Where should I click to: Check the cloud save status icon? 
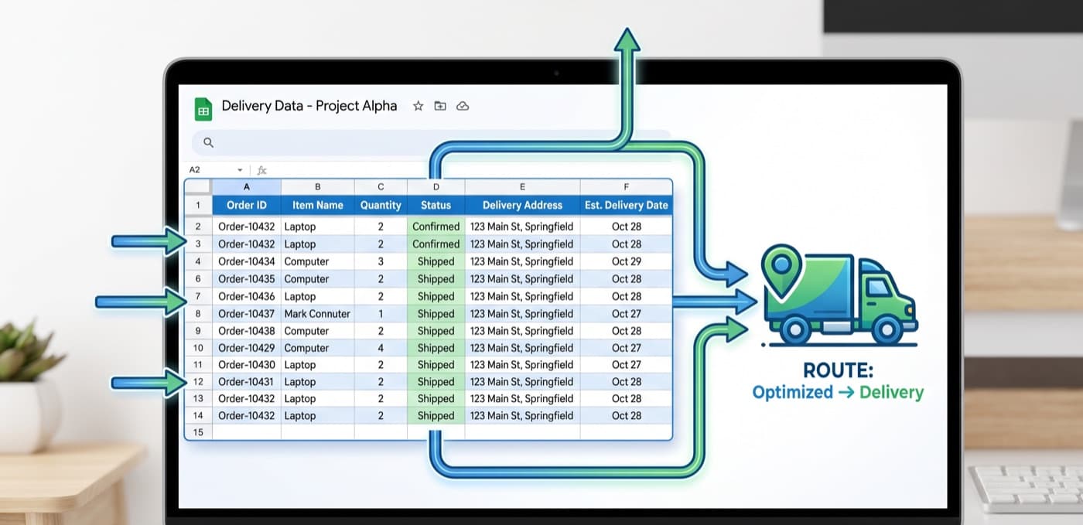463,106
